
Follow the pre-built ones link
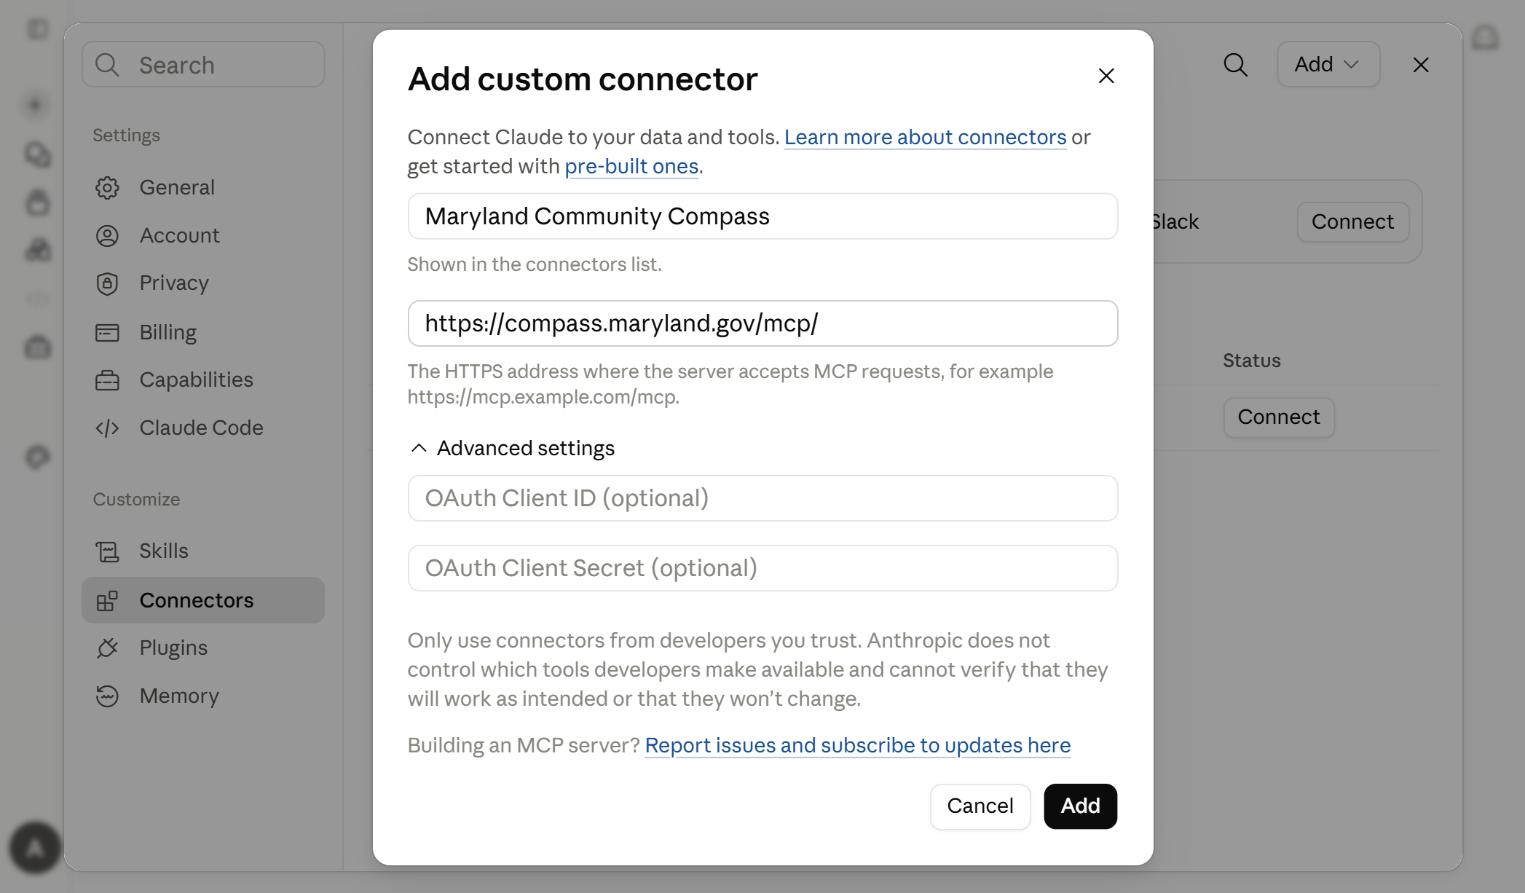[x=631, y=166]
